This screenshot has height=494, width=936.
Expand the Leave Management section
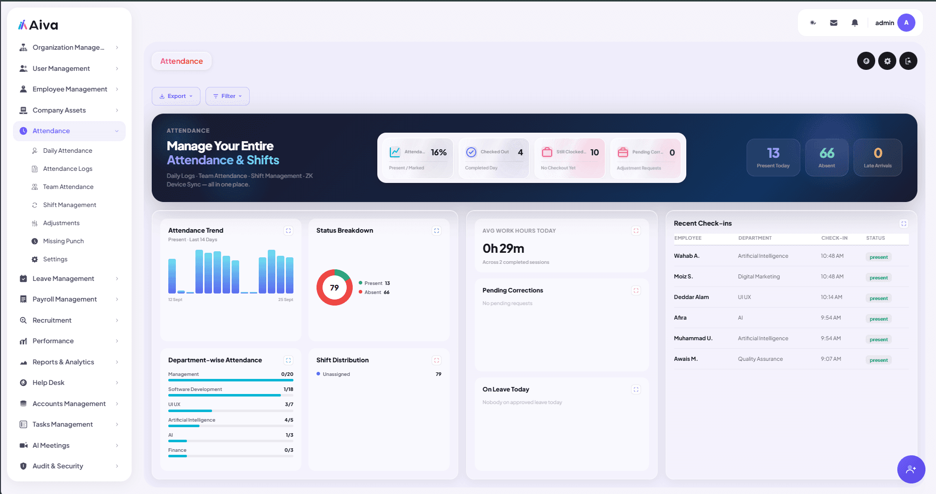[69, 278]
